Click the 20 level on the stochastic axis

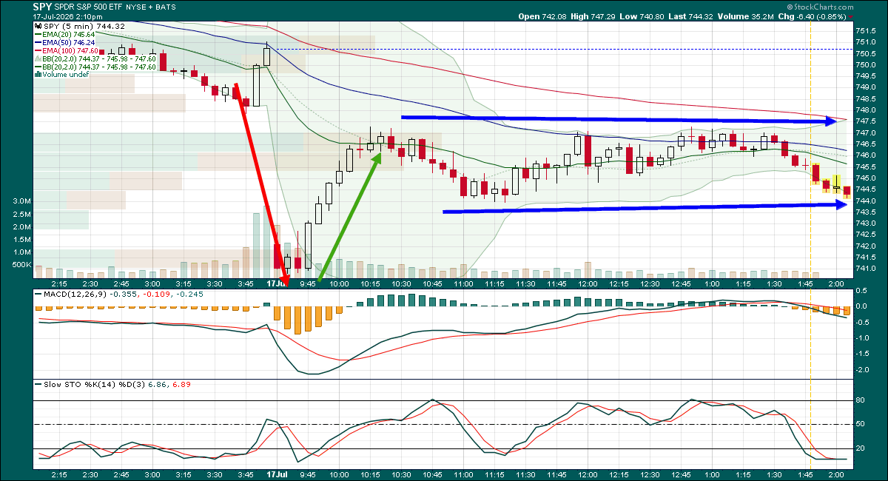[861, 448]
